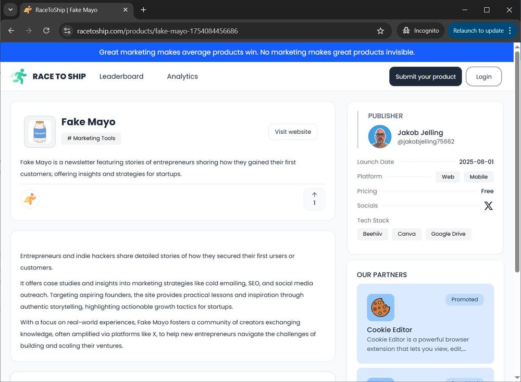
Task: Select the RaceToShip | Fake Mayo tab
Action: [77, 10]
